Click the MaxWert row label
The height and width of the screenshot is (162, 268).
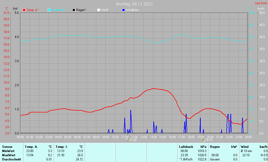pos(8,155)
